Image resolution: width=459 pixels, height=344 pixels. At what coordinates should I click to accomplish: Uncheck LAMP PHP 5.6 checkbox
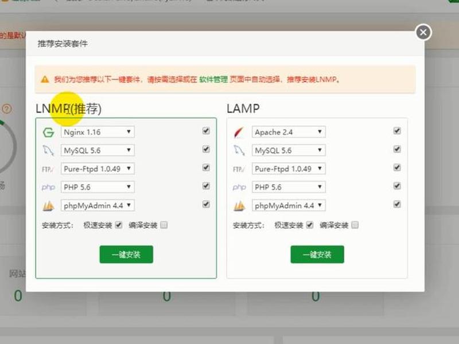click(397, 186)
